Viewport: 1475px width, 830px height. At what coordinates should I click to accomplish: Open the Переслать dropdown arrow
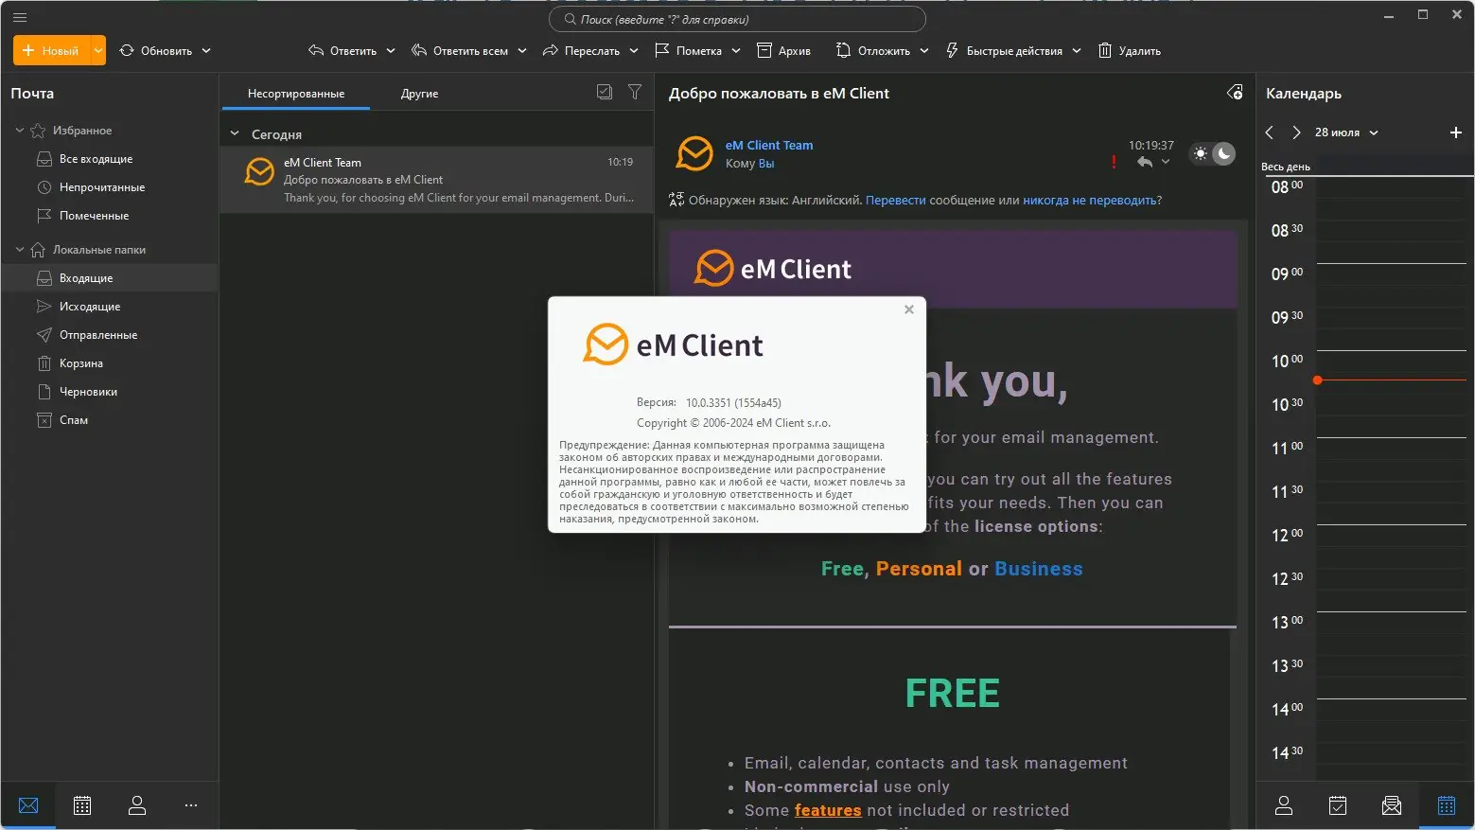pos(634,51)
